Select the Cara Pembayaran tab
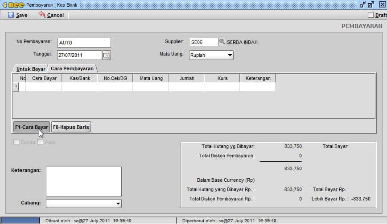 tap(72, 68)
